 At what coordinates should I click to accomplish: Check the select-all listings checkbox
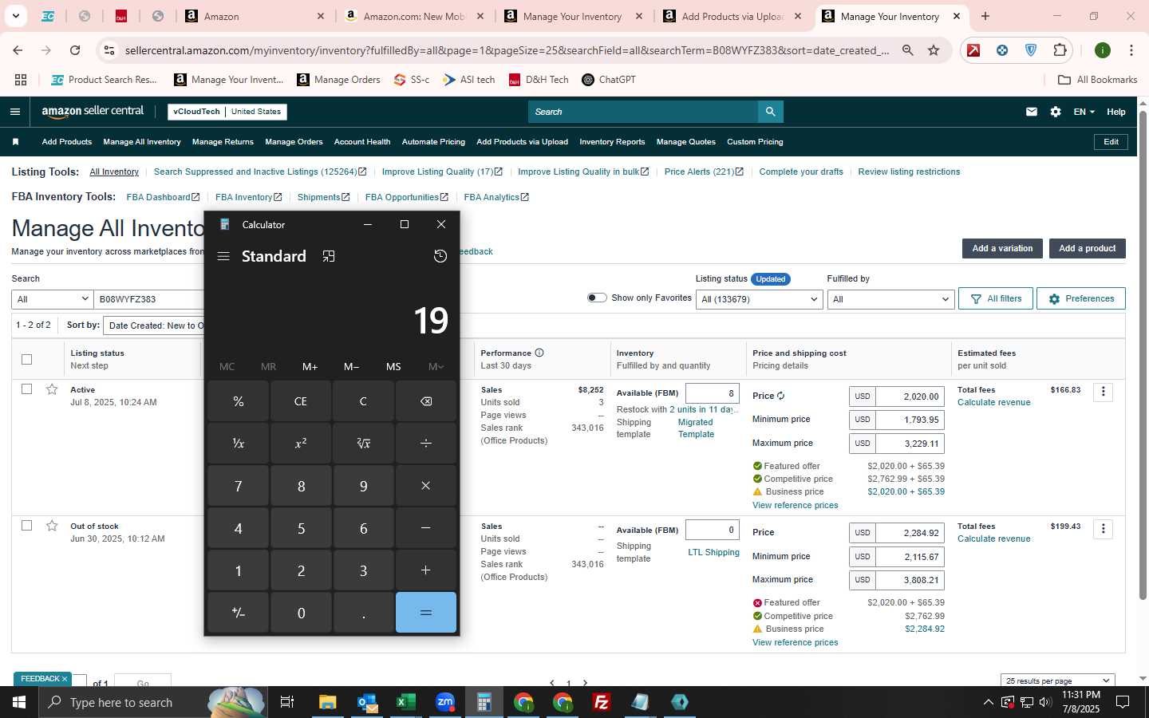pos(26,359)
